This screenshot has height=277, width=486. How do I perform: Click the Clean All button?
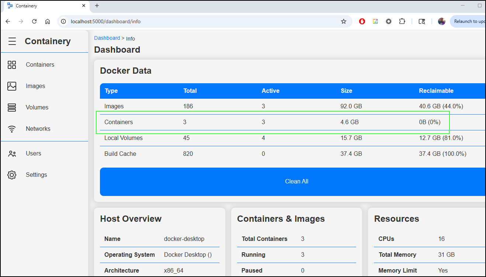pos(293,182)
